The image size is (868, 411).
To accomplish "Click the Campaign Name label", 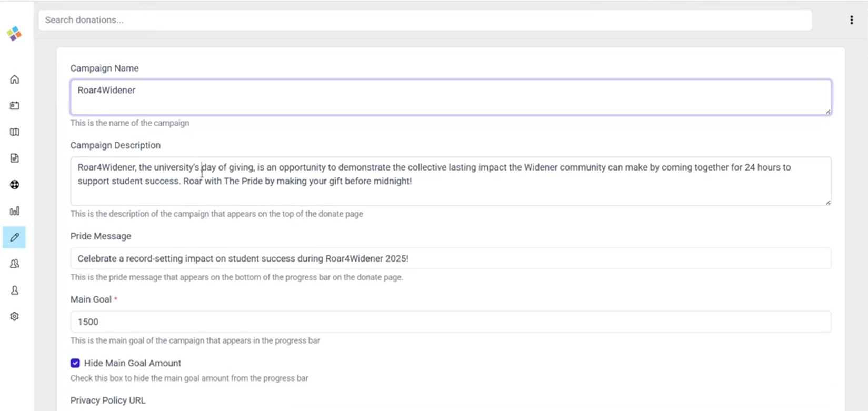I will [105, 68].
